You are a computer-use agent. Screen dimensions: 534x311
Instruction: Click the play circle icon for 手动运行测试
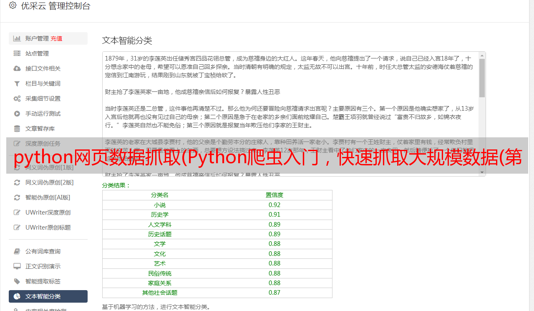pyautogui.click(x=17, y=114)
